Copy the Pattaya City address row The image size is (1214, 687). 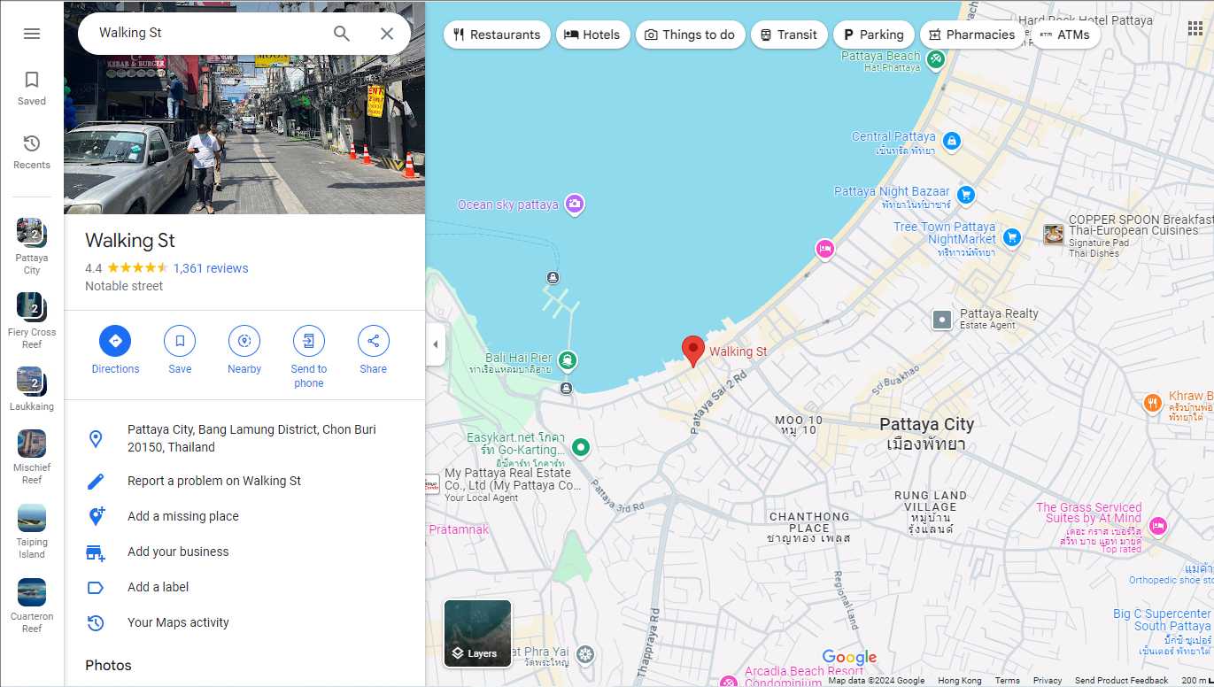click(244, 438)
